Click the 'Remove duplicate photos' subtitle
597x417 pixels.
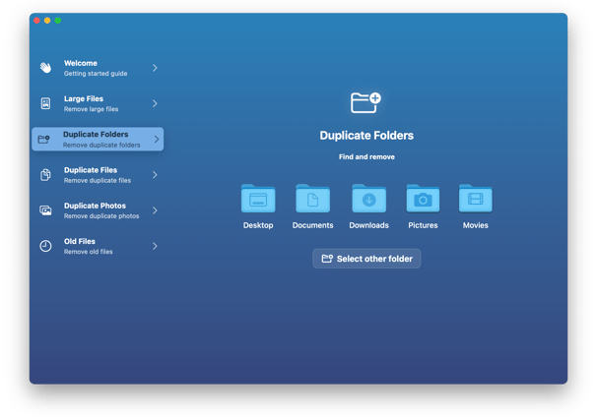point(101,216)
